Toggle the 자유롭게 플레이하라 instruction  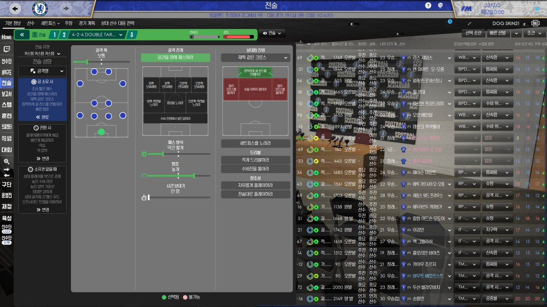click(256, 185)
